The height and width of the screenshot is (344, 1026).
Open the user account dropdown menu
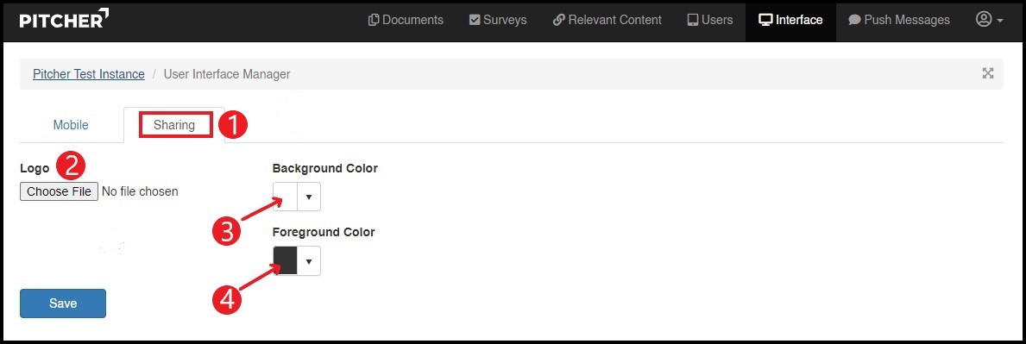[990, 20]
